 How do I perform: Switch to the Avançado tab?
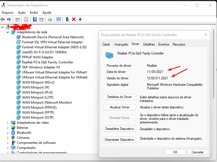121,44
